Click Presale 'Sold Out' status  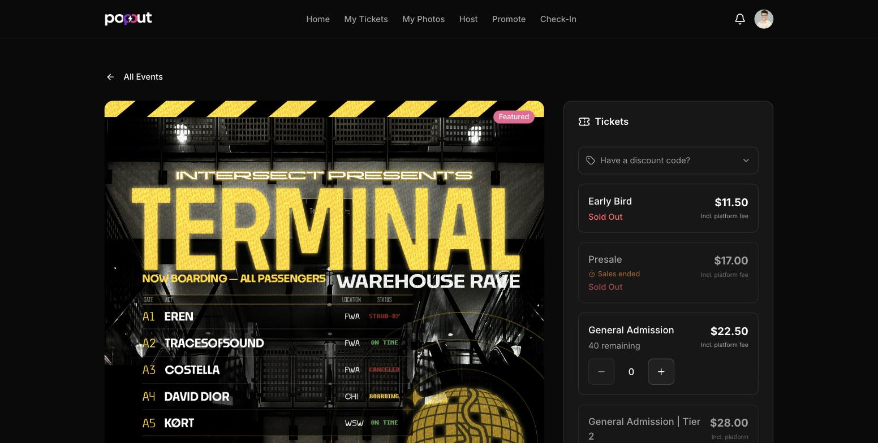[605, 287]
